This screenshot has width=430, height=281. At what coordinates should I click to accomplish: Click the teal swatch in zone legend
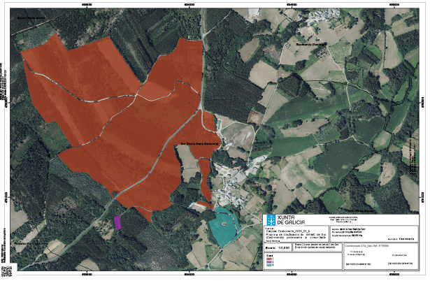pos(270,263)
